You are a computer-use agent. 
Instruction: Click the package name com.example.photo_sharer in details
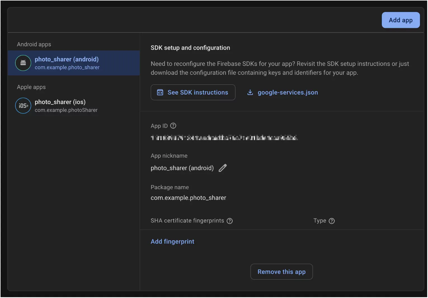188,198
